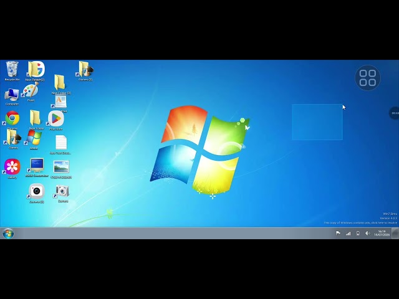The image size is (399, 299).
Task: Click the network signal tray icon
Action: (348, 233)
